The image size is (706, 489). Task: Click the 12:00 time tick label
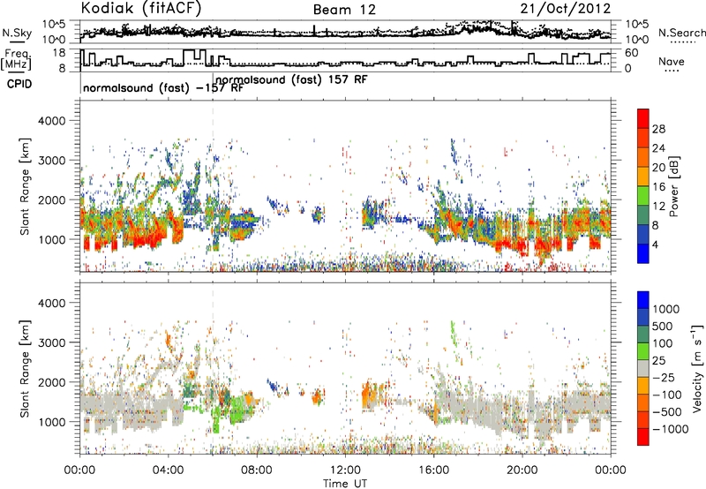[345, 470]
